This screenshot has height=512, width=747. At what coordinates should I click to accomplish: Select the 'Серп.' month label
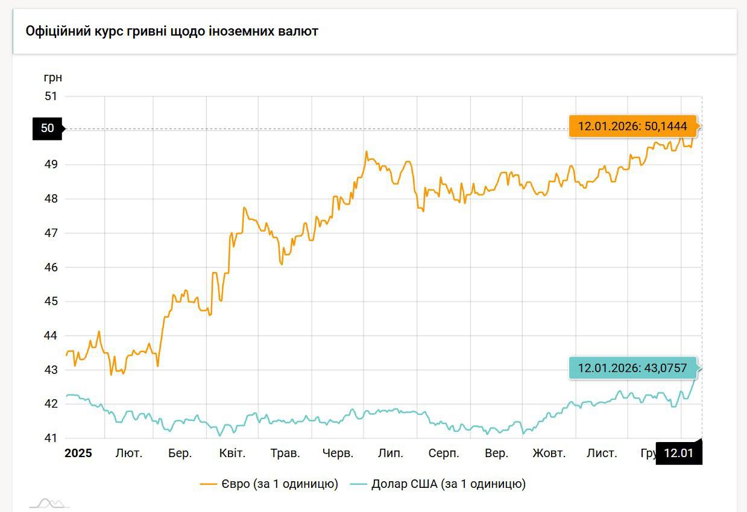(x=444, y=454)
